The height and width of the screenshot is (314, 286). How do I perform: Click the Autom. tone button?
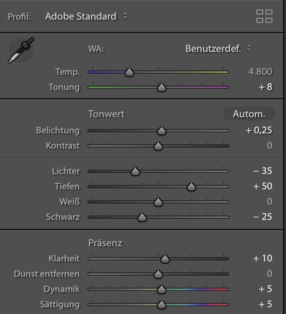pyautogui.click(x=249, y=114)
